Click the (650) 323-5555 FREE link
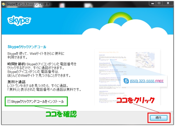This screenshot has width=175, height=126. [147, 81]
